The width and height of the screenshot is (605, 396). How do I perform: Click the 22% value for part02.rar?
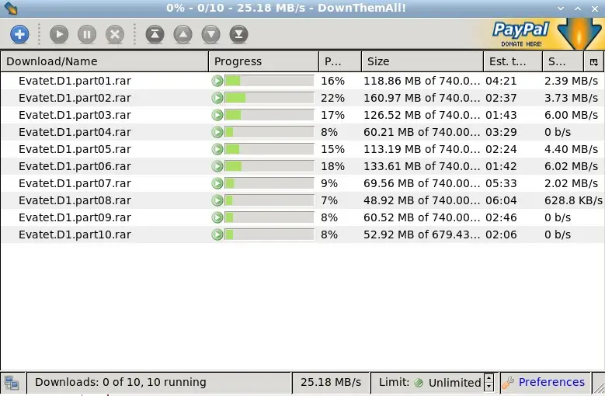click(x=332, y=98)
